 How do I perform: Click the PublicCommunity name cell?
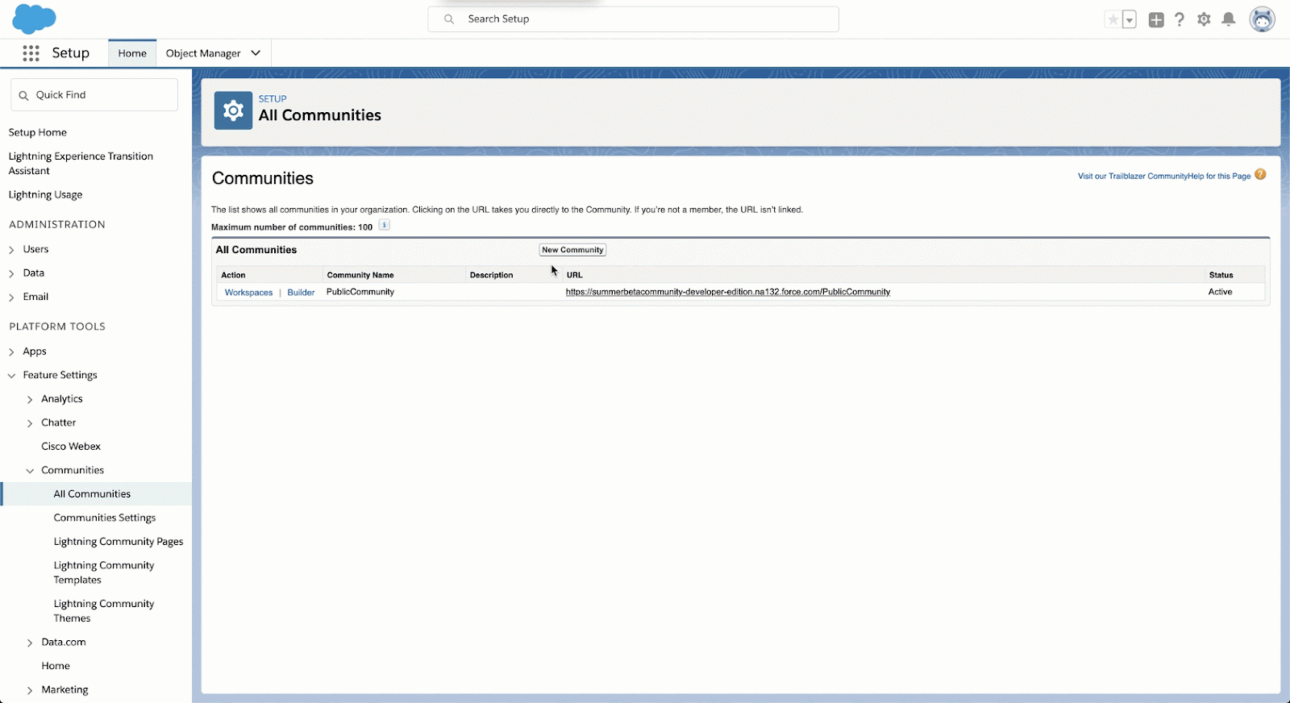click(x=360, y=292)
